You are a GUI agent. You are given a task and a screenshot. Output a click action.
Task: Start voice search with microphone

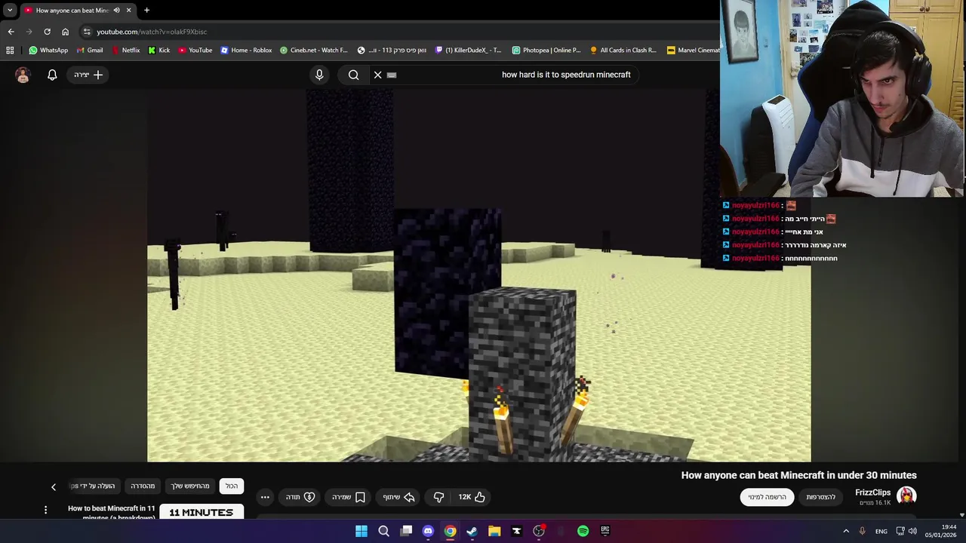[x=319, y=75]
